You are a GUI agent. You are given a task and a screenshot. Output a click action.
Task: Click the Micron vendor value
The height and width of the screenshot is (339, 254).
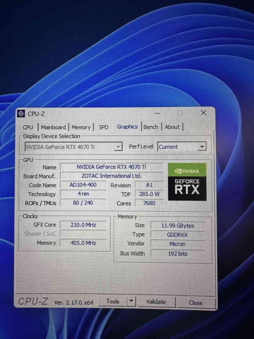coord(178,244)
